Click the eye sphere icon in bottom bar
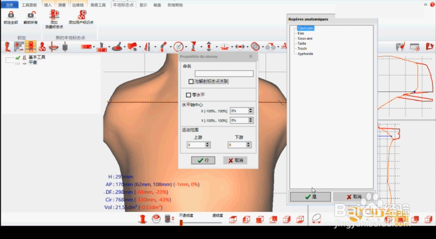The height and width of the screenshot is (239, 436). tap(156, 218)
